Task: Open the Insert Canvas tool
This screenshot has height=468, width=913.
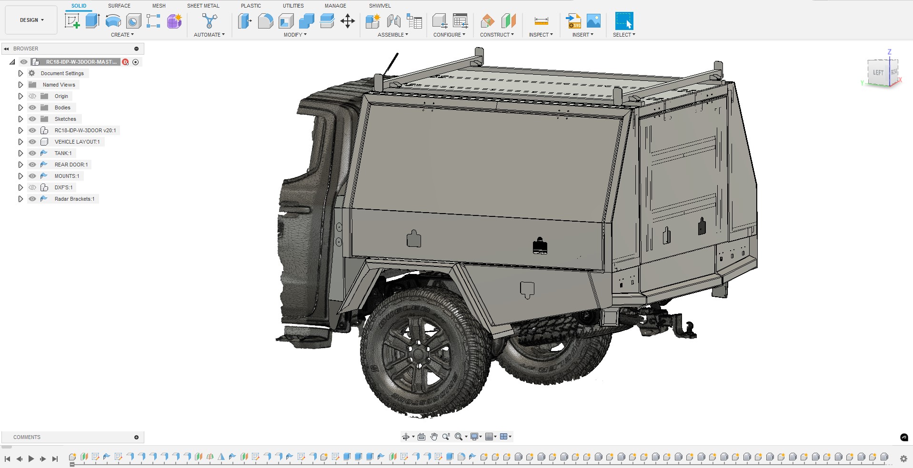Action: point(593,21)
